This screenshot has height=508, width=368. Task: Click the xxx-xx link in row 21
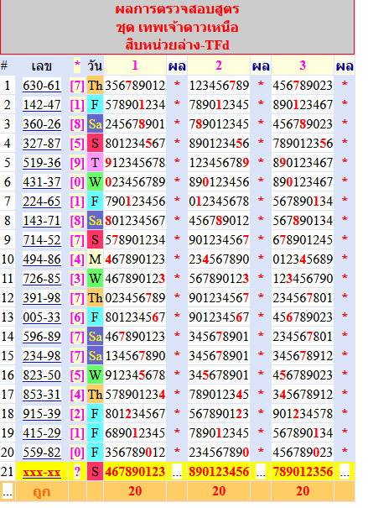pyautogui.click(x=42, y=473)
